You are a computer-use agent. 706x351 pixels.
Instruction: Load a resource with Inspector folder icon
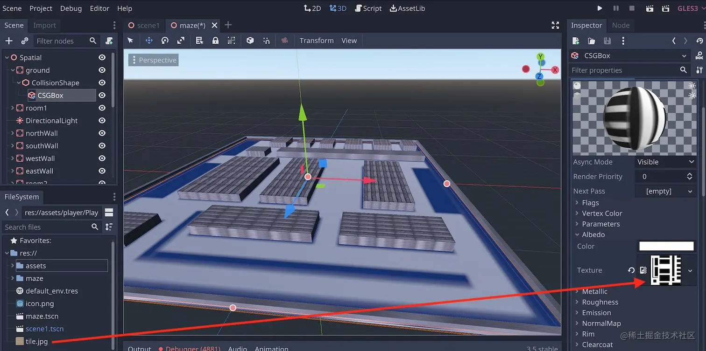pos(592,41)
